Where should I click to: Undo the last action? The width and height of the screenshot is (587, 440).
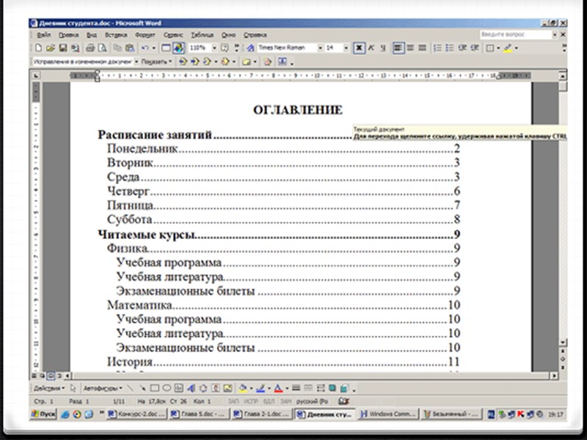point(145,48)
